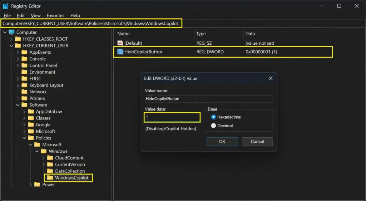Click the Console folder icon
The width and height of the screenshot is (366, 201).
(x=25, y=59)
